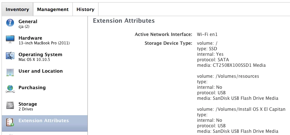Open Operating System Mac OS X 10.10.5
Image resolution: width=290 pixels, height=135 pixels.
pos(44,57)
